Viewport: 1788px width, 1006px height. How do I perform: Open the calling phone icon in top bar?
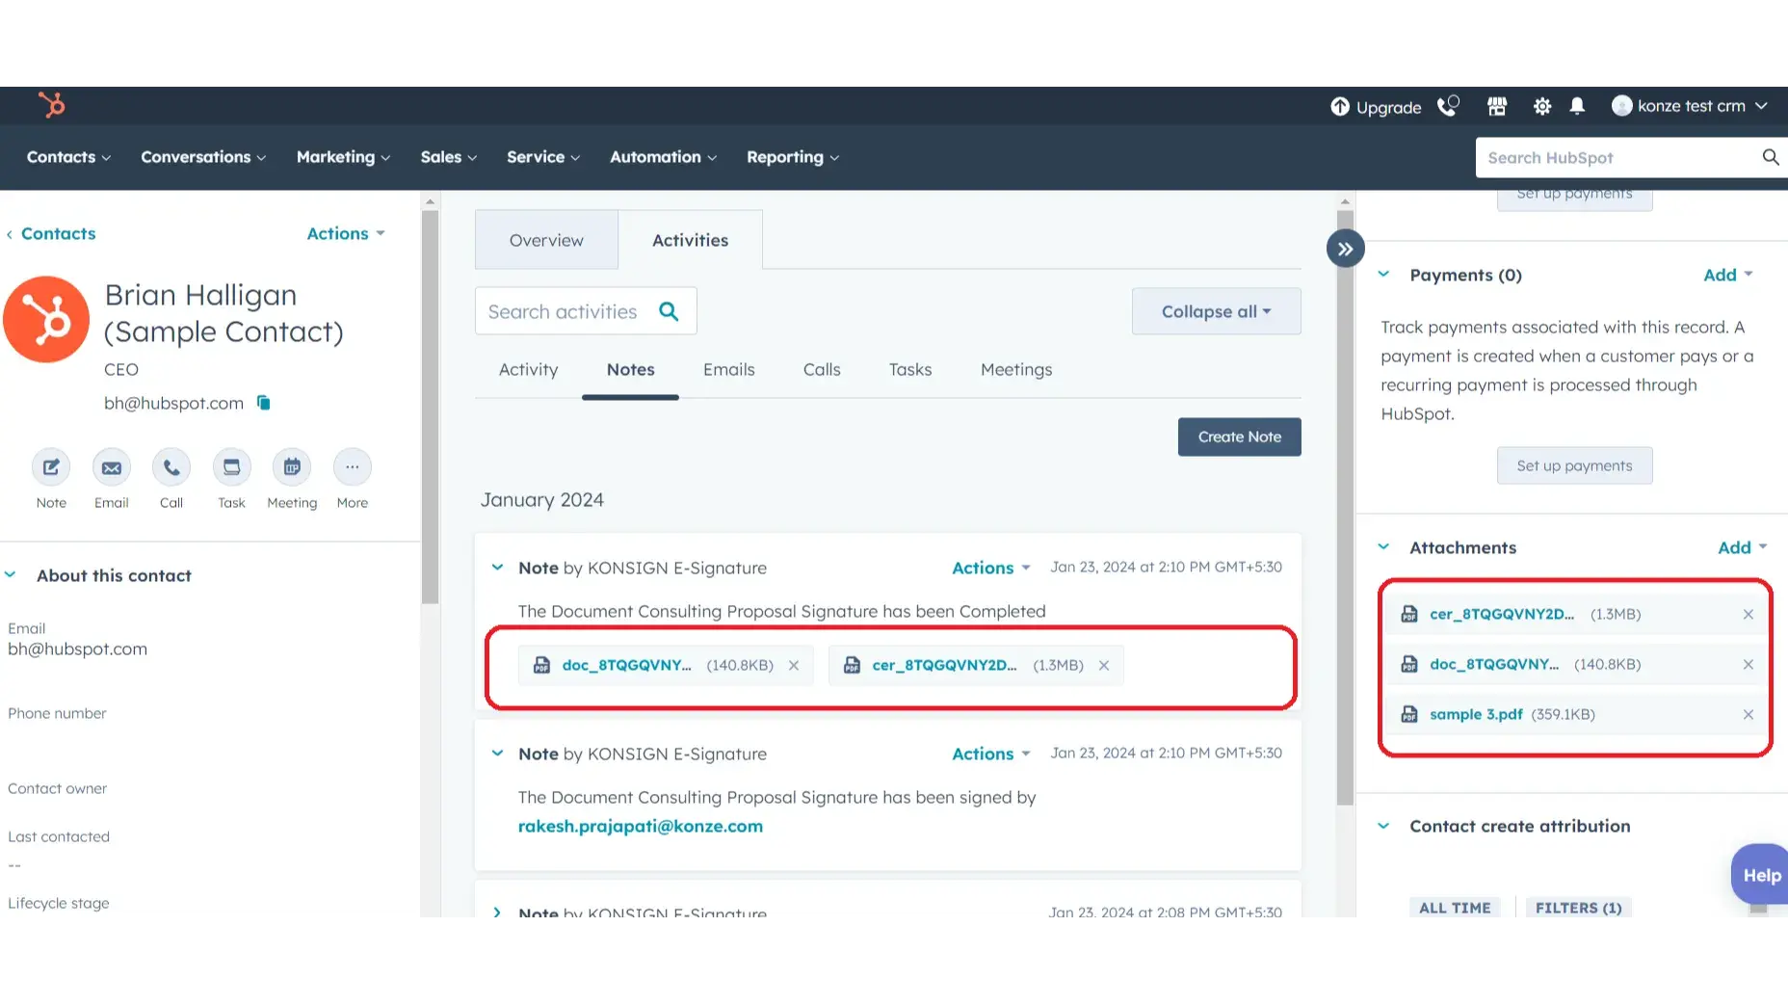coord(1447,106)
